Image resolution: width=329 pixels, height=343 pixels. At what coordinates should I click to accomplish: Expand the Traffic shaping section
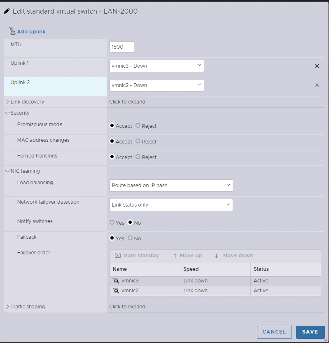[7, 307]
